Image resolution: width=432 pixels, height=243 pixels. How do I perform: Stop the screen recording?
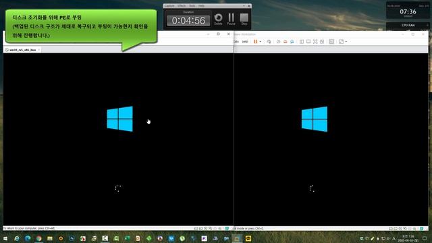click(244, 20)
